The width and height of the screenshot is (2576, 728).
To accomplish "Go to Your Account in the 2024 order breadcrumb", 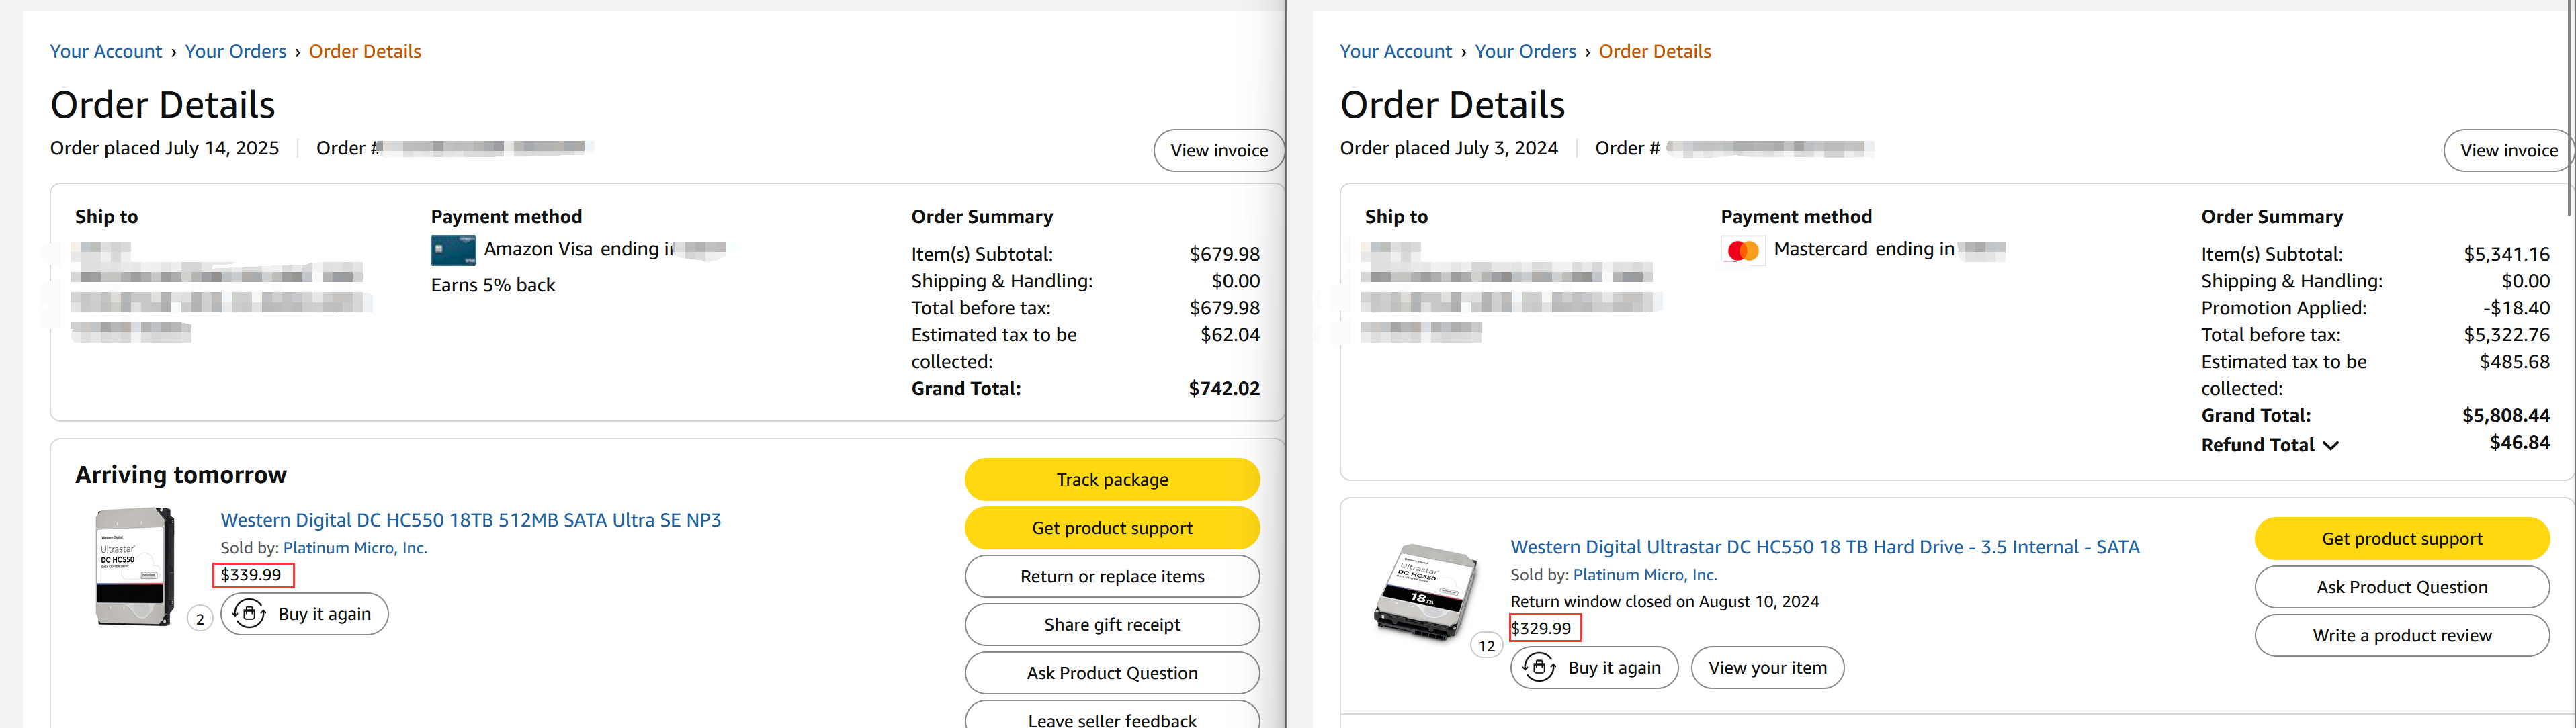I will 1395,51.
